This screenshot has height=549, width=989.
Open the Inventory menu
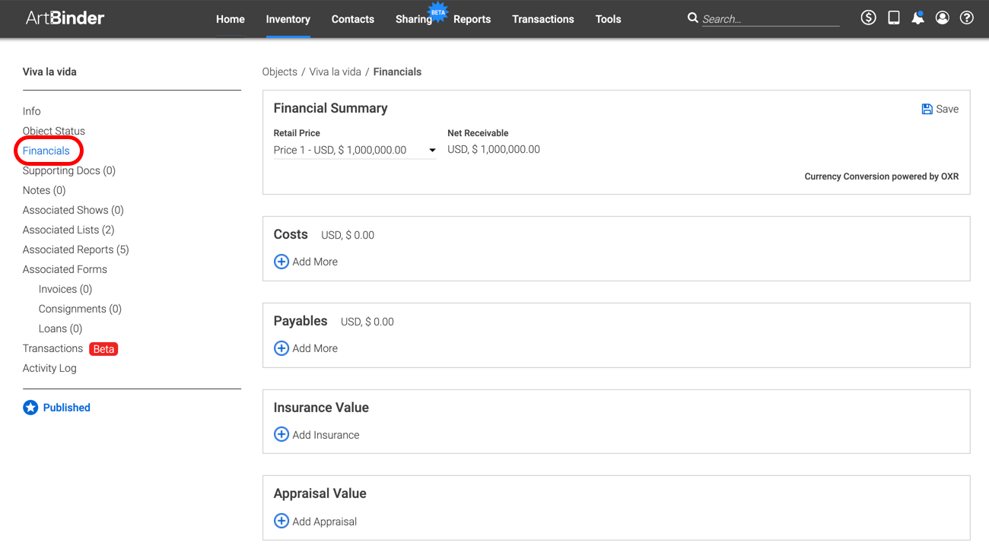click(x=288, y=19)
